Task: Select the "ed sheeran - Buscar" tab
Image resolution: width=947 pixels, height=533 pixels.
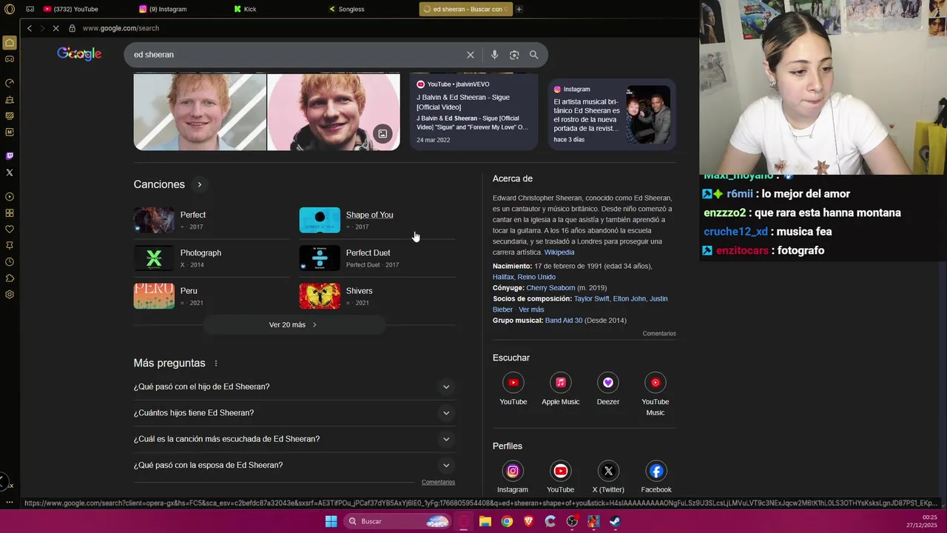Action: [465, 9]
